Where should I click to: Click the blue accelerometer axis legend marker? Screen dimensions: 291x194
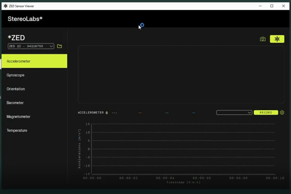(x=194, y=113)
